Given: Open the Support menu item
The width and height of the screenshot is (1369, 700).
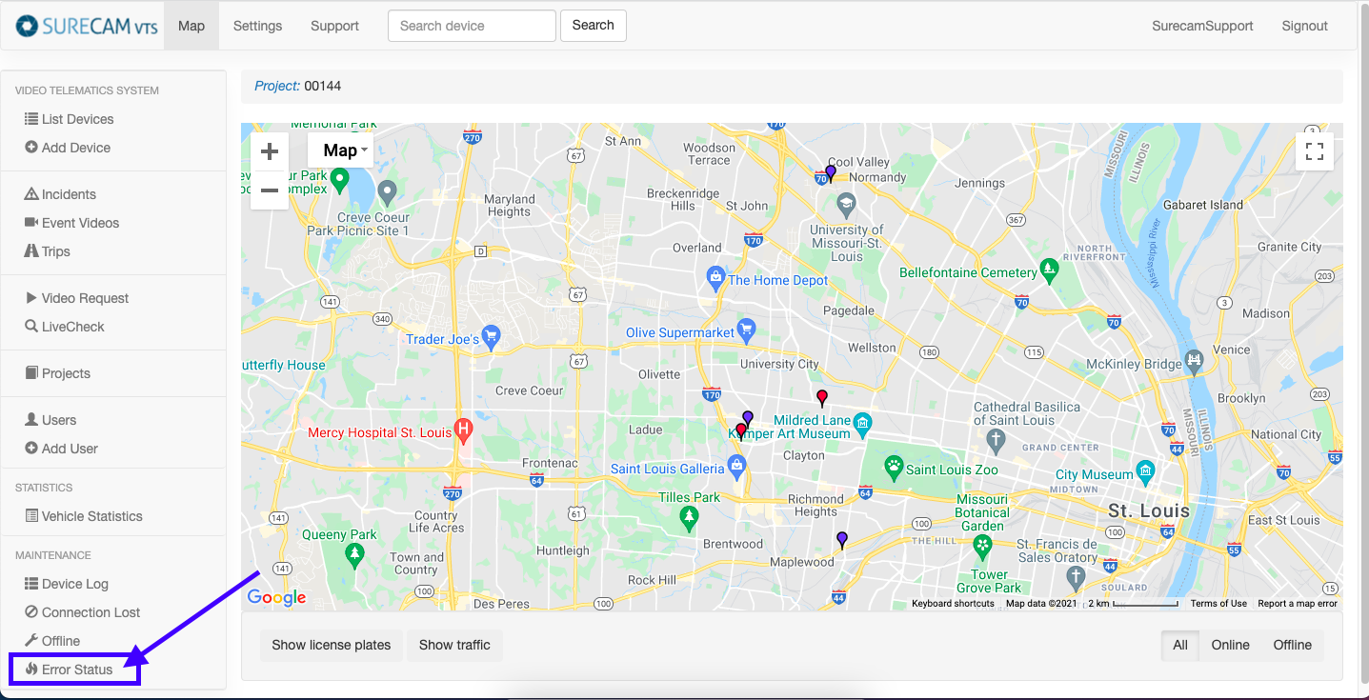Looking at the screenshot, I should point(334,26).
